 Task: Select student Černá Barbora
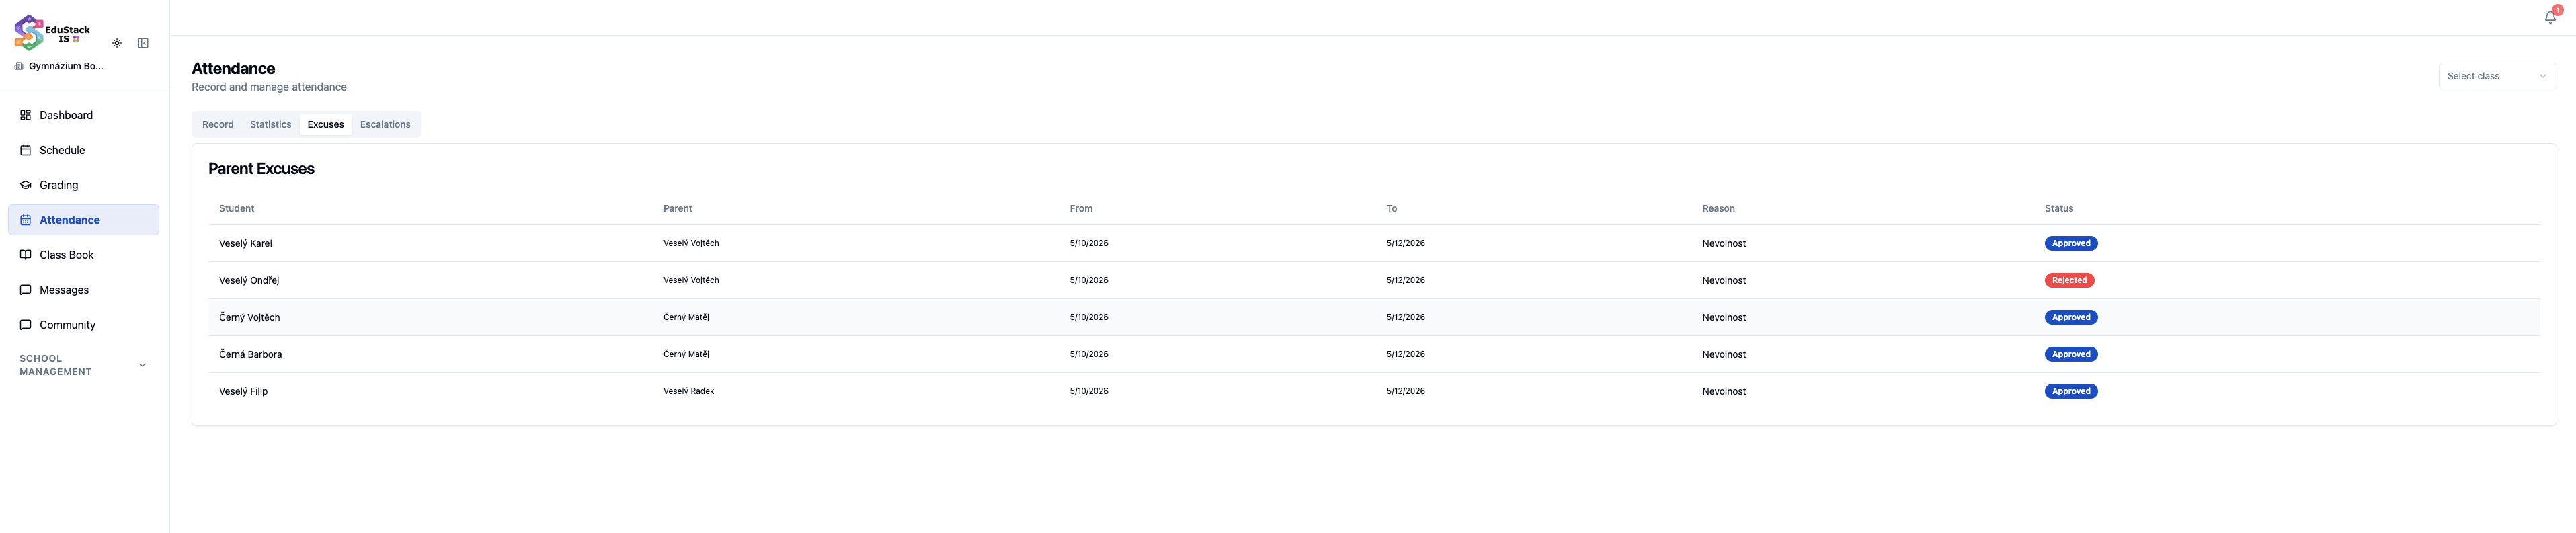click(x=251, y=354)
